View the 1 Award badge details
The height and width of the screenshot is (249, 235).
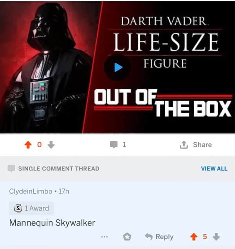pos(31,208)
